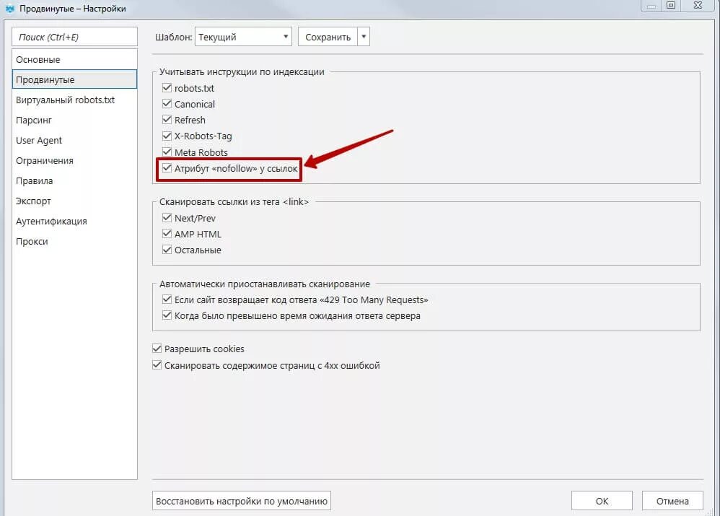Image resolution: width=720 pixels, height=516 pixels.
Task: Toggle the robots.txt checkbox
Action: (x=167, y=87)
